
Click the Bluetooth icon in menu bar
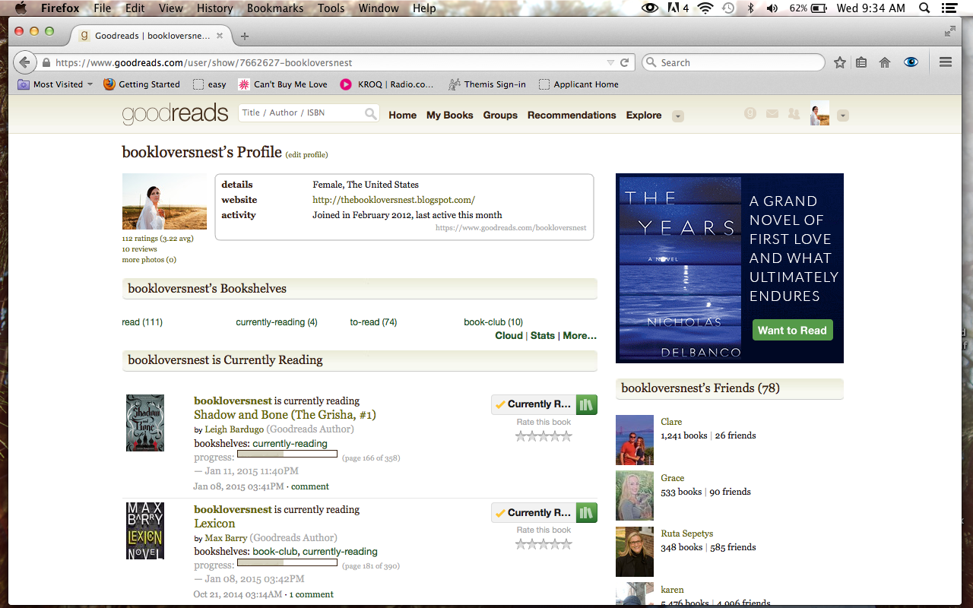(x=750, y=8)
